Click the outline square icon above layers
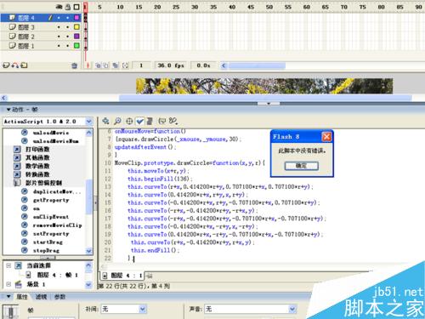This screenshot has width=425, height=319. click(76, 7)
